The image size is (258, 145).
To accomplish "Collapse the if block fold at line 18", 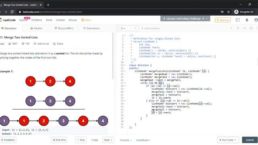I will pyautogui.click(x=125, y=86).
